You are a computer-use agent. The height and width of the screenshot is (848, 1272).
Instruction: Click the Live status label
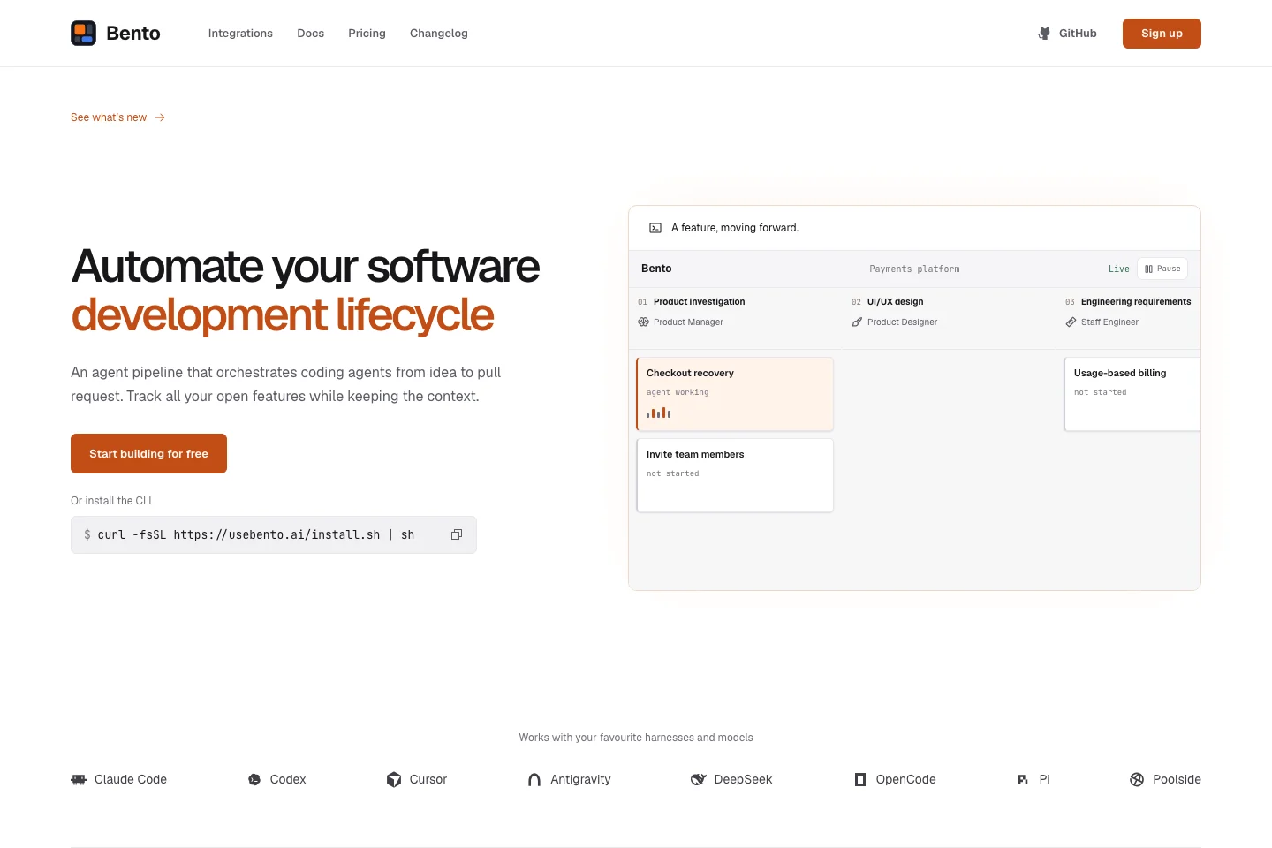[x=1119, y=269]
